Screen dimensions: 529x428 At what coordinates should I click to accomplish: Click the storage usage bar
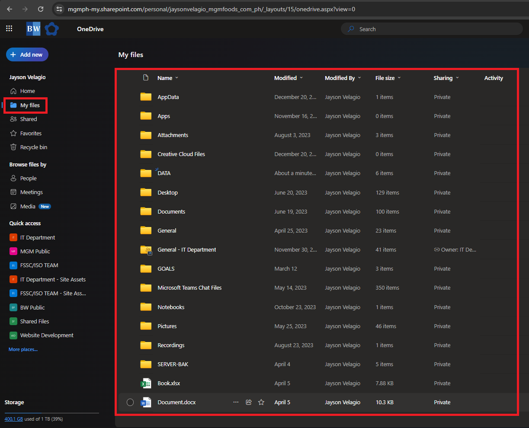coord(52,413)
